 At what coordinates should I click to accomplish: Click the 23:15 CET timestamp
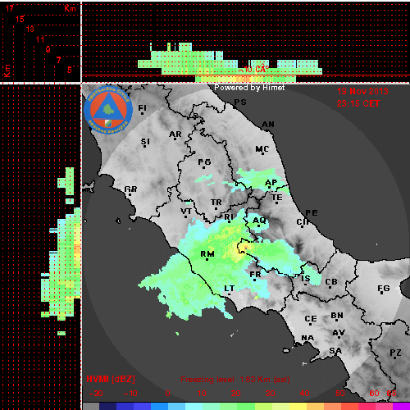[x=358, y=103]
